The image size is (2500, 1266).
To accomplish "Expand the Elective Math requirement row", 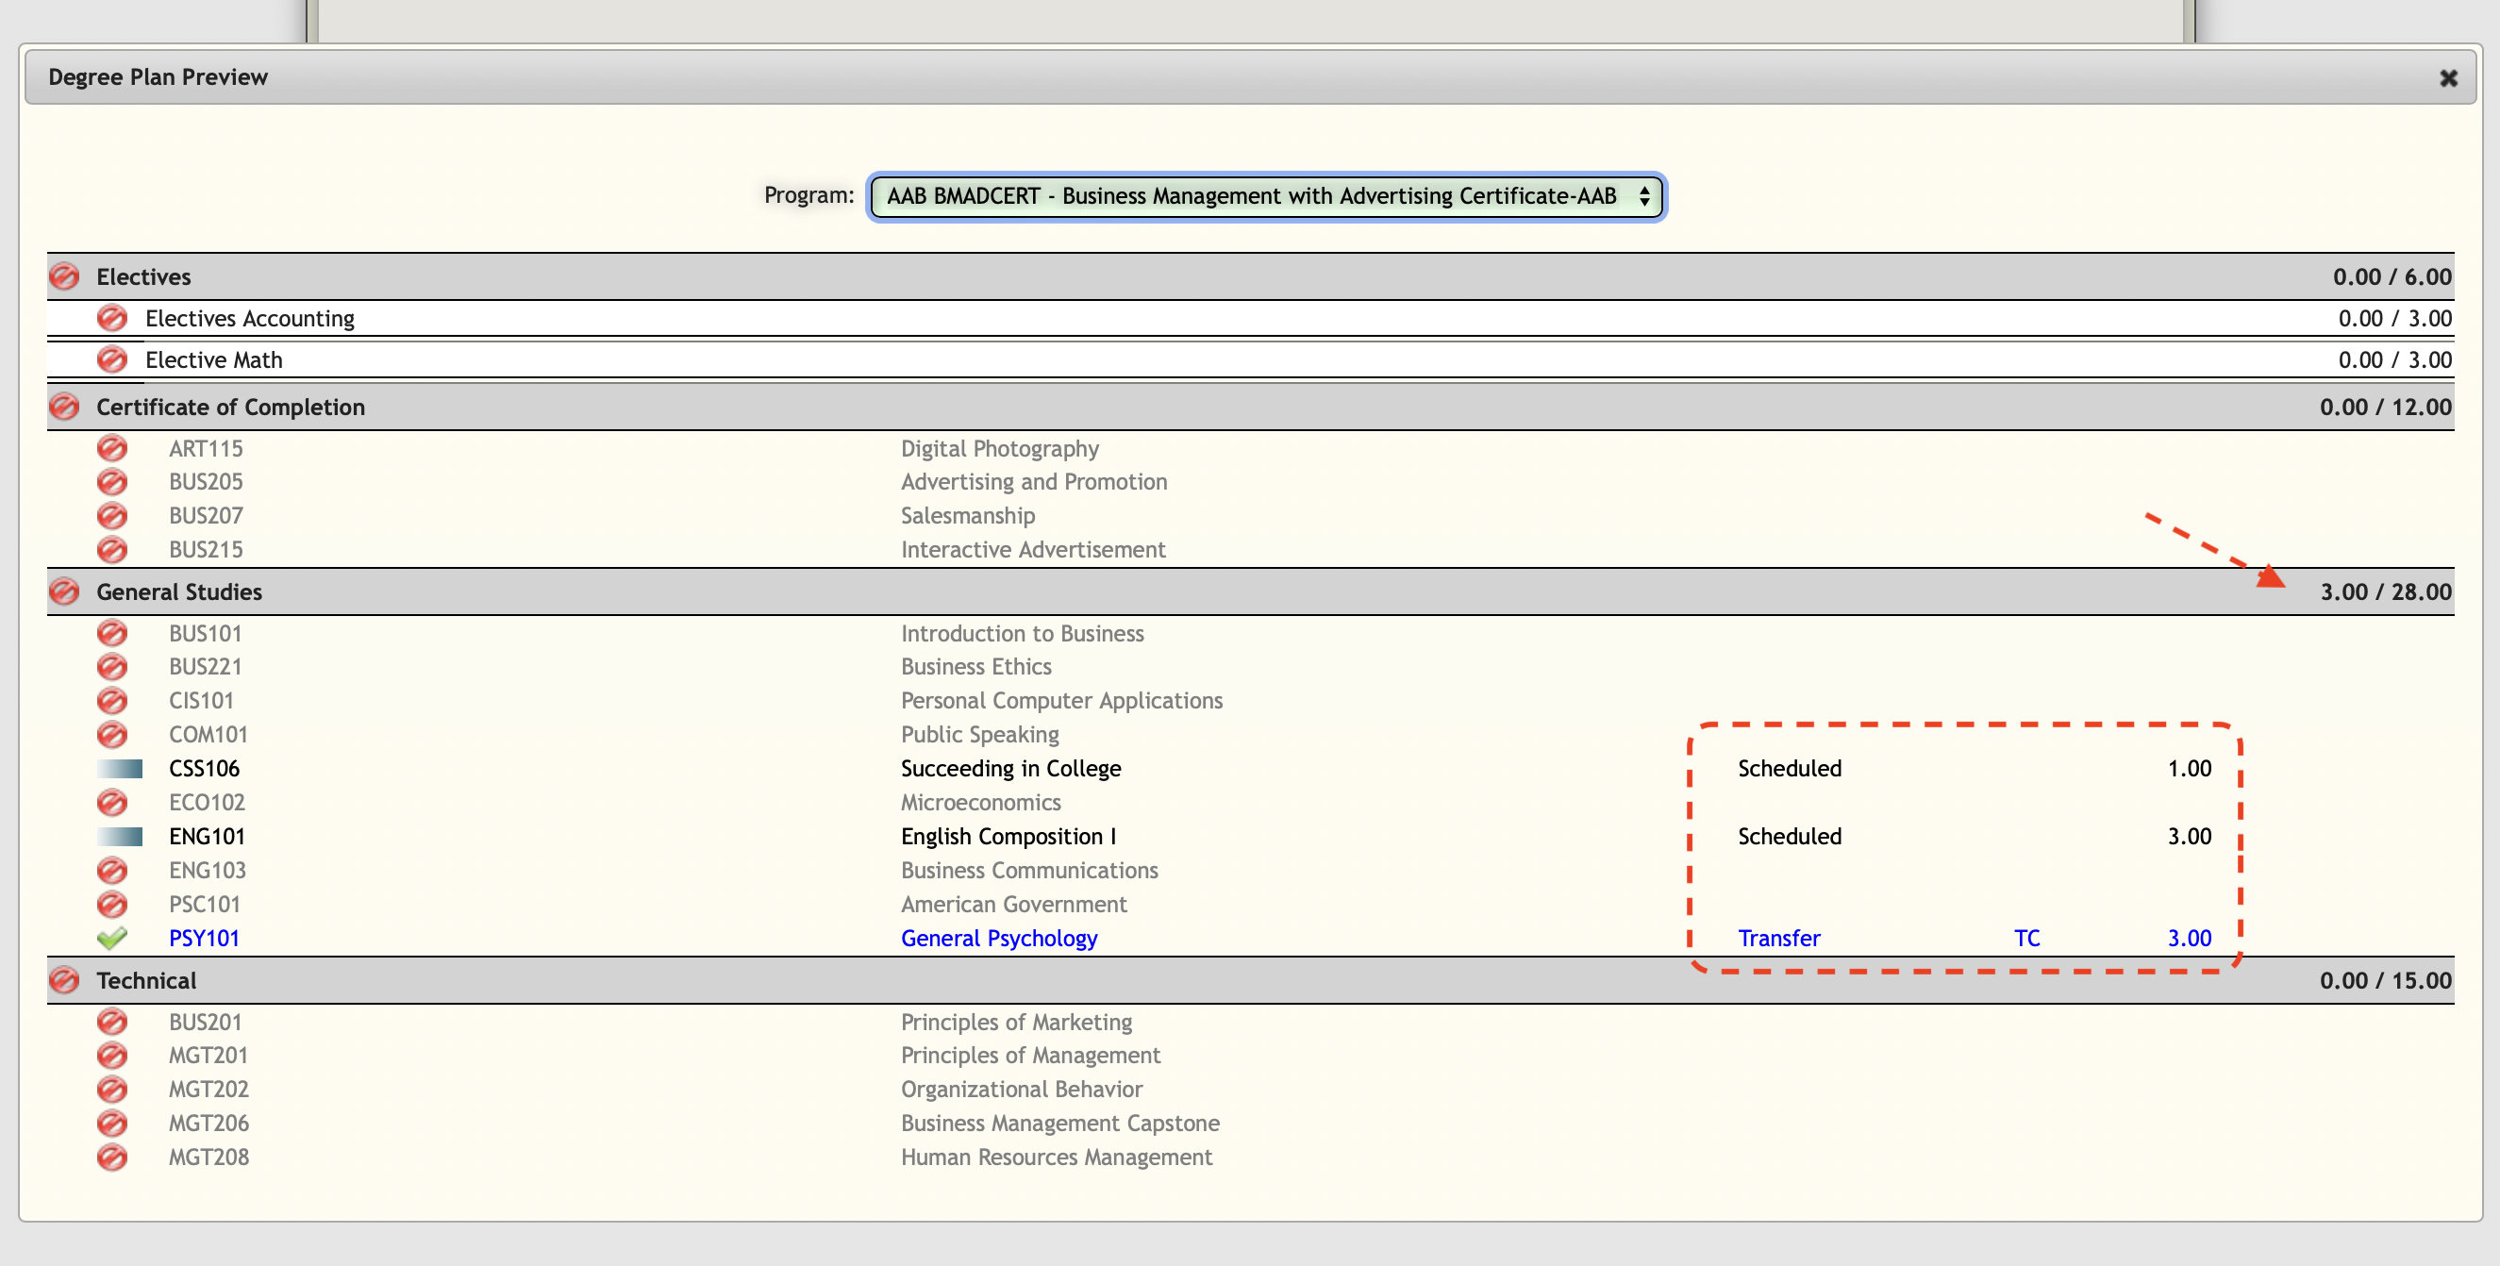I will click(213, 360).
